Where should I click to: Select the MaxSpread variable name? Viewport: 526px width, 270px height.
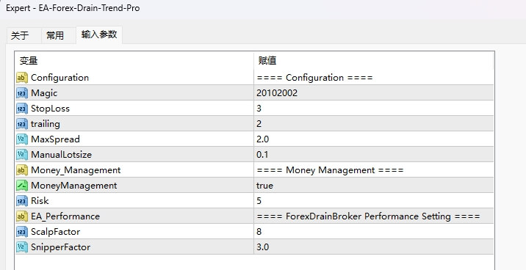pyautogui.click(x=55, y=139)
